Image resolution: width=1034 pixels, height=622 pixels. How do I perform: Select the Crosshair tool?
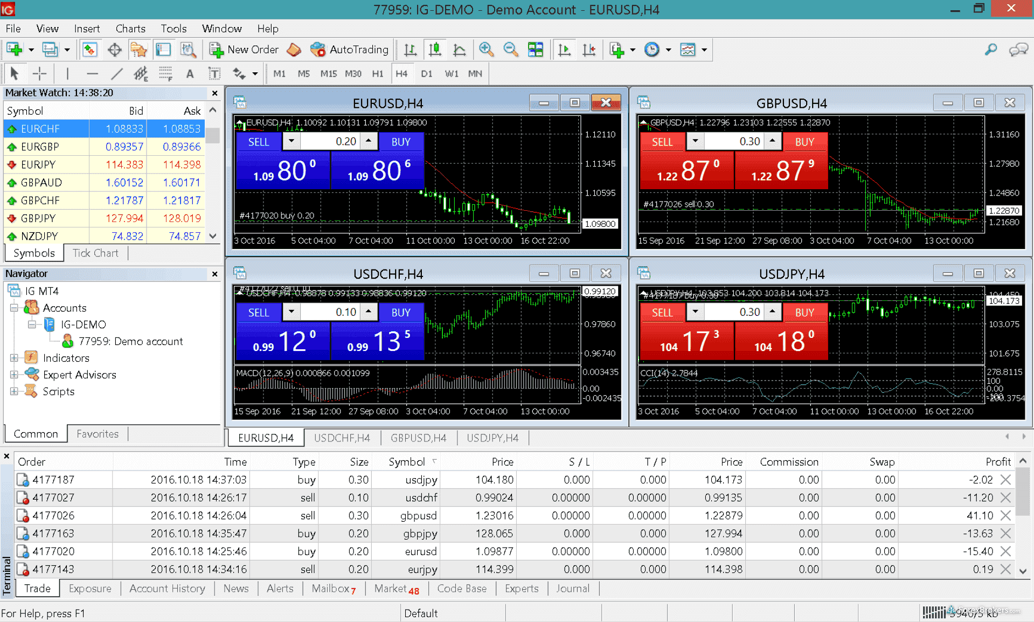pyautogui.click(x=39, y=73)
